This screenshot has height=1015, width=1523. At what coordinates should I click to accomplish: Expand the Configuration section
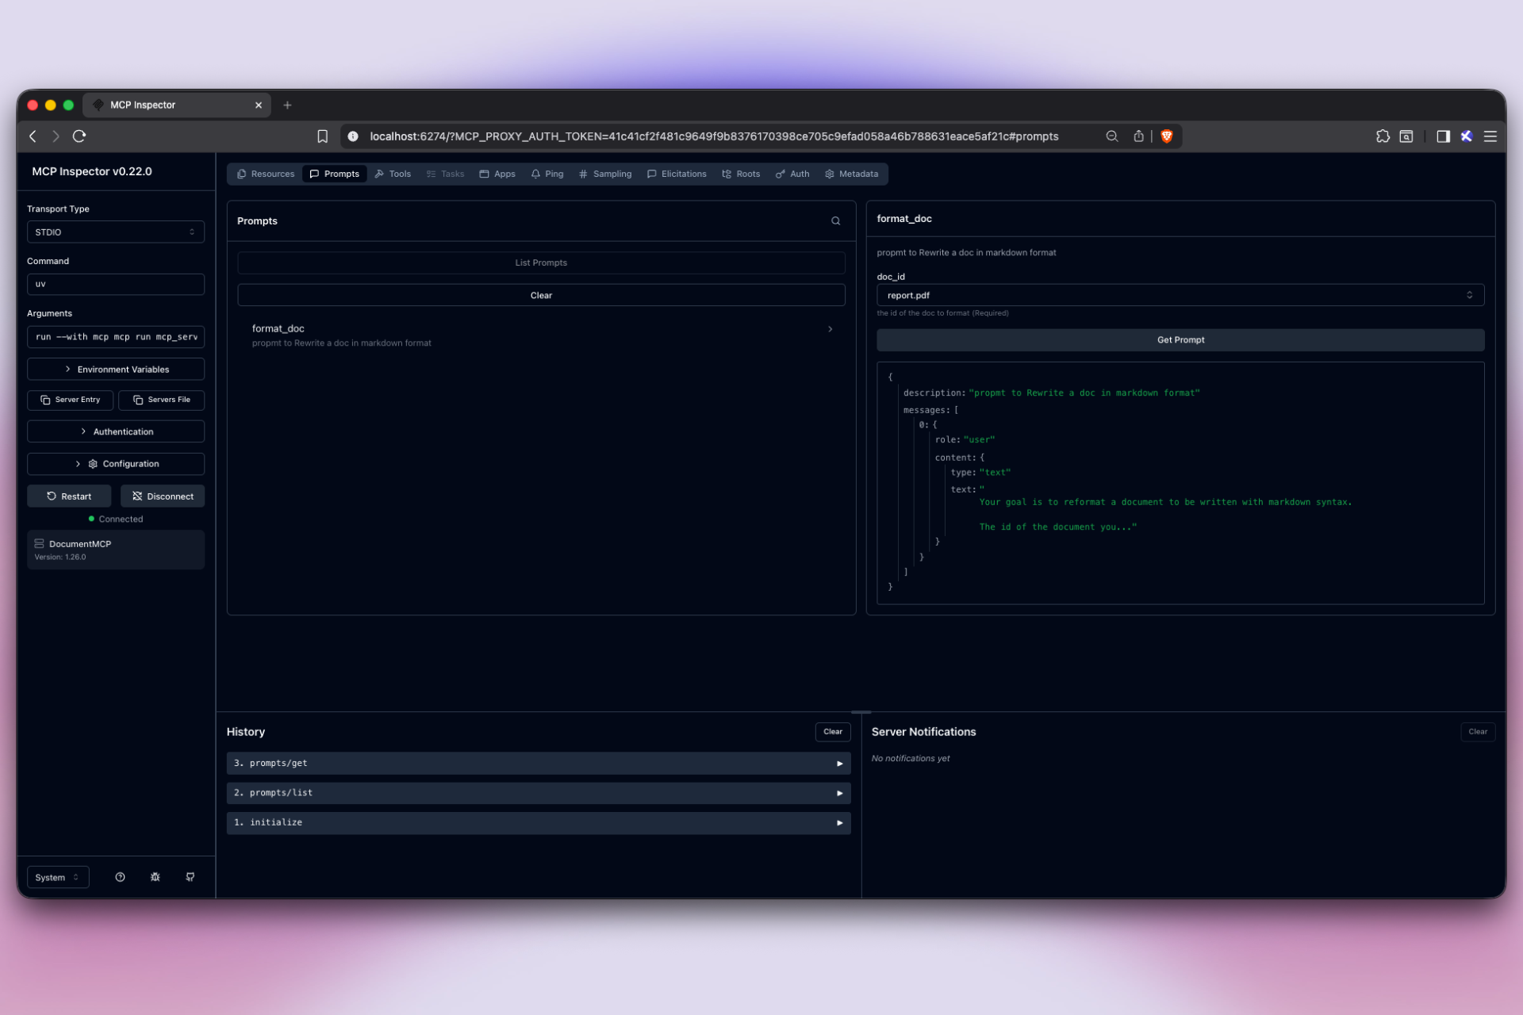click(x=116, y=464)
